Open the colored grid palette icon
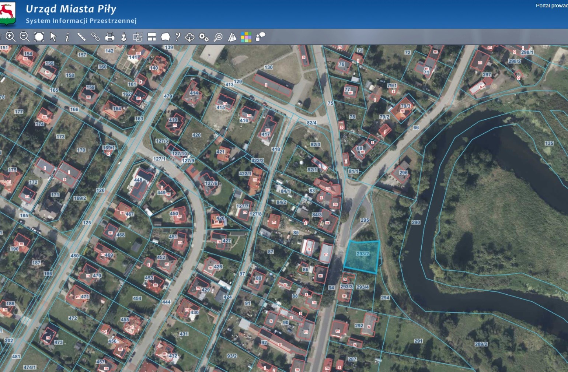This screenshot has width=568, height=372. coord(246,37)
